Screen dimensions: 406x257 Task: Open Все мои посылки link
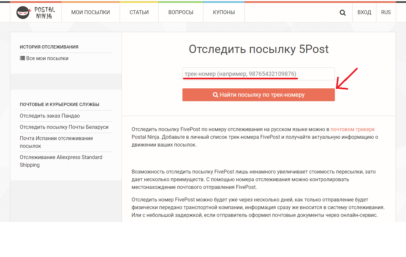pos(44,58)
